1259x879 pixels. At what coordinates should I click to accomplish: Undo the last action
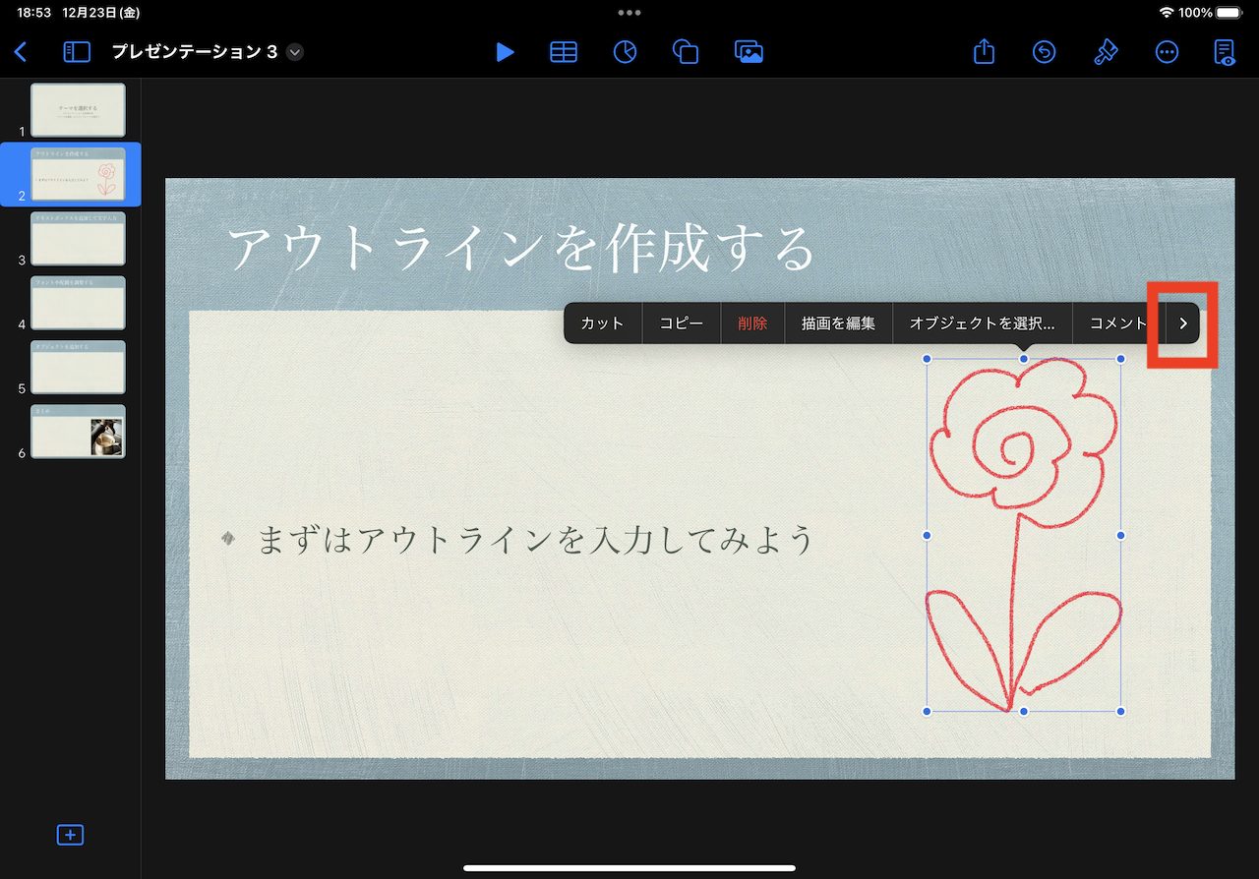(x=1044, y=52)
